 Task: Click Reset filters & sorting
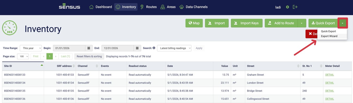[x=89, y=56]
